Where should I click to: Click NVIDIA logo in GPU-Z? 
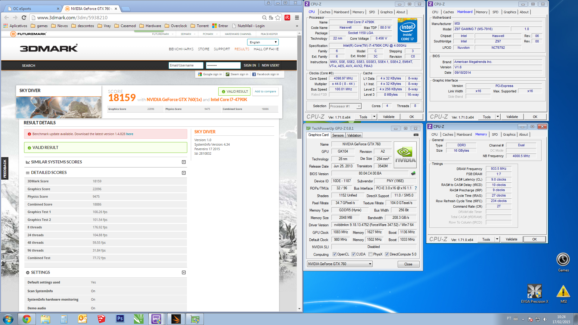point(405,155)
